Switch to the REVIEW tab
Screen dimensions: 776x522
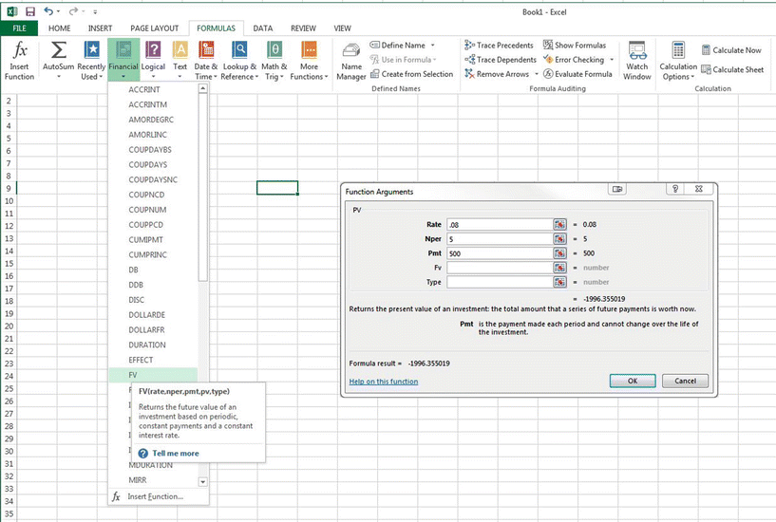point(303,28)
